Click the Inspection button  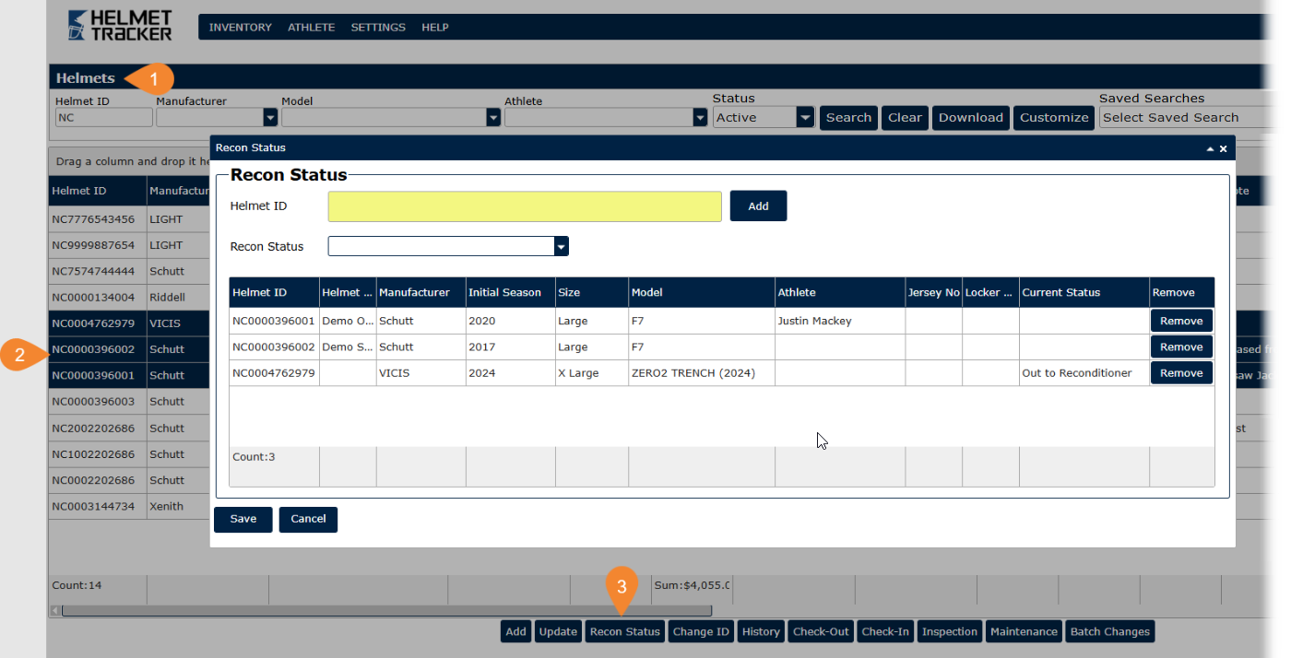pos(950,631)
